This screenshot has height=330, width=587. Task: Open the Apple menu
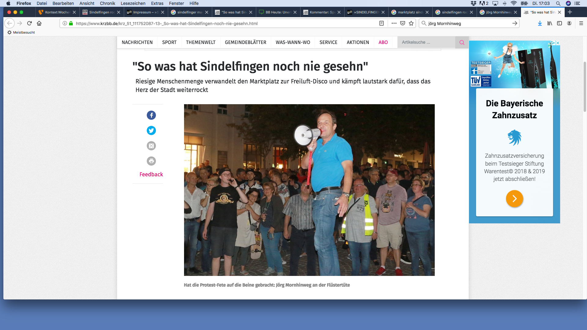(8, 3)
